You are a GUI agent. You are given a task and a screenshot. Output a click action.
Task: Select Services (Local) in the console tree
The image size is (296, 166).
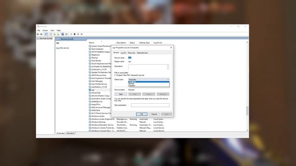coord(46,38)
